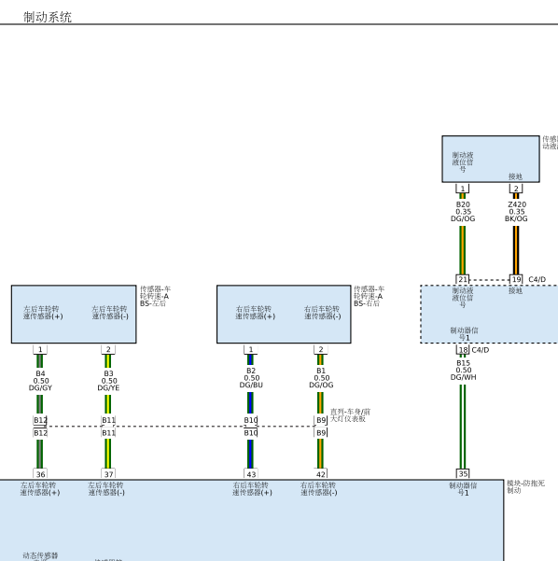Click 制动液液位信号 inside brake fluid sensor box
Viewport: 558px width, 561px height.
(x=463, y=162)
